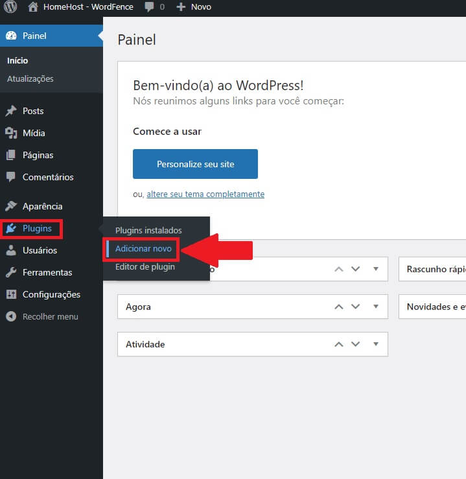This screenshot has height=479, width=466.
Task: Click the plus icon next to Novo
Action: click(181, 6)
